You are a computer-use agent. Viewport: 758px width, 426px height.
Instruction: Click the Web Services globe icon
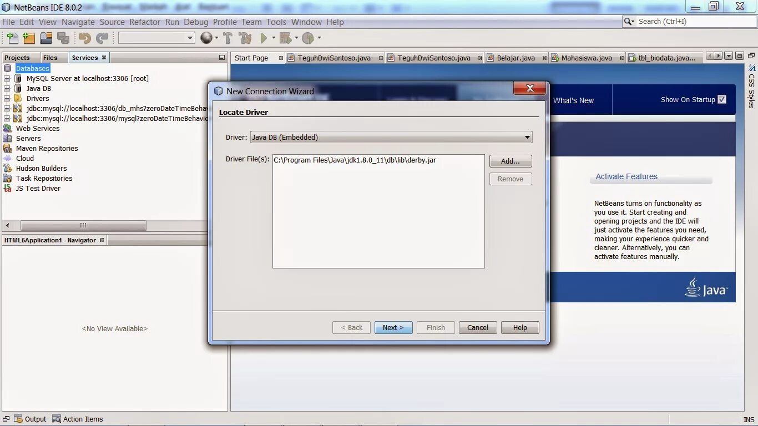(x=7, y=128)
